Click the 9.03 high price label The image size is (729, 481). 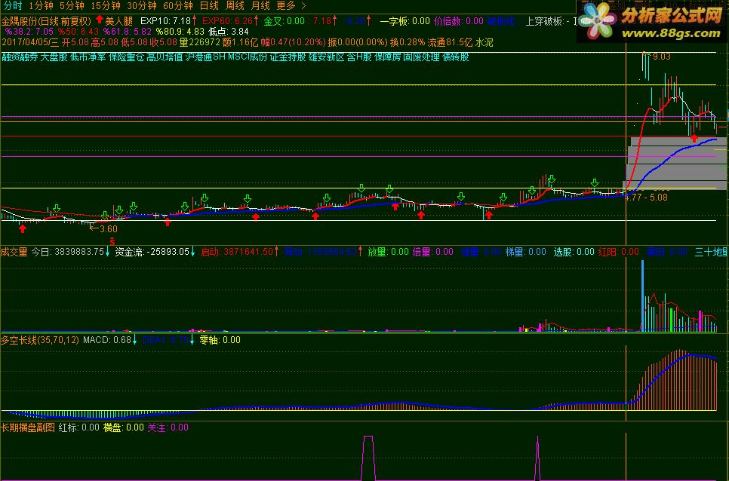(662, 57)
